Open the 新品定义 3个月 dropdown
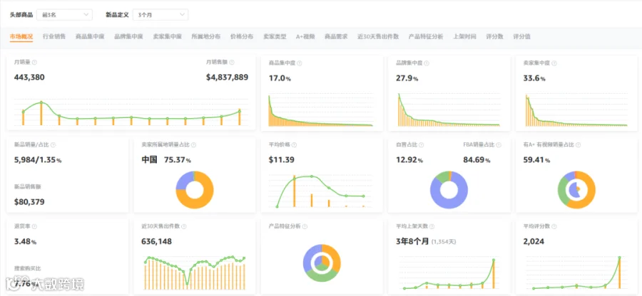 [x=160, y=15]
